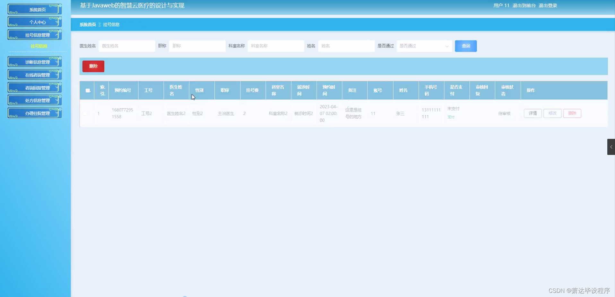Viewport: 615px width, 297px height.
Task: Open 详情 for the first record
Action: pyautogui.click(x=532, y=113)
